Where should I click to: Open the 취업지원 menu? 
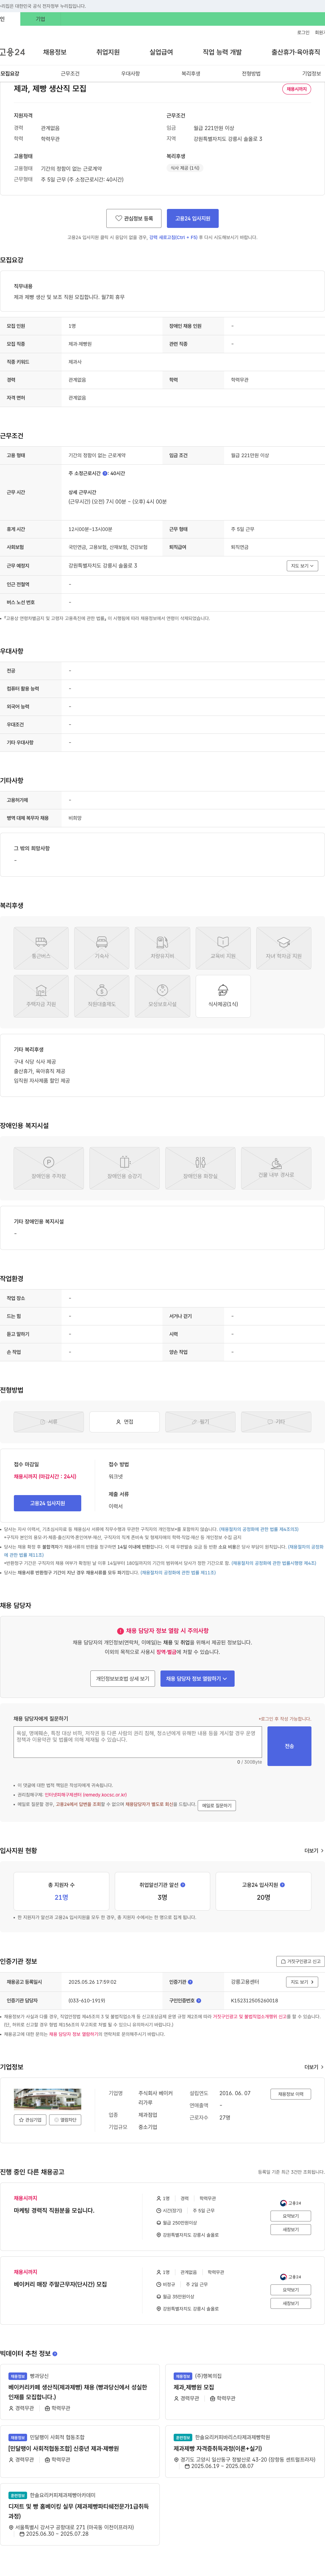click(x=108, y=52)
